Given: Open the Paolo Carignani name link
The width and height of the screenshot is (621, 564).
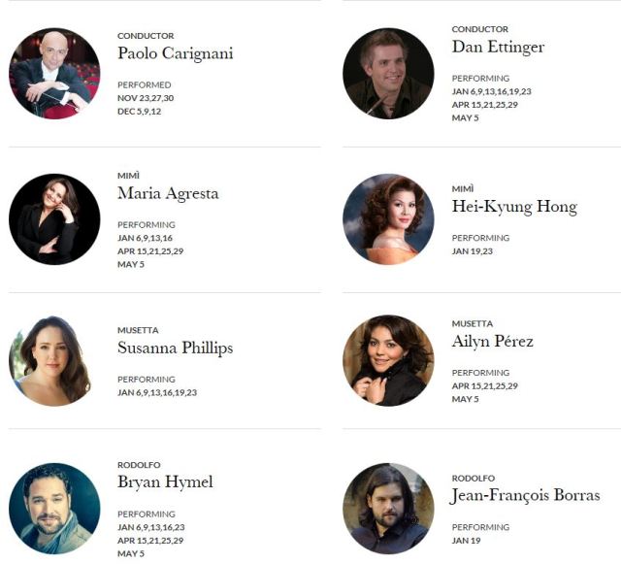Looking at the screenshot, I should [x=175, y=53].
